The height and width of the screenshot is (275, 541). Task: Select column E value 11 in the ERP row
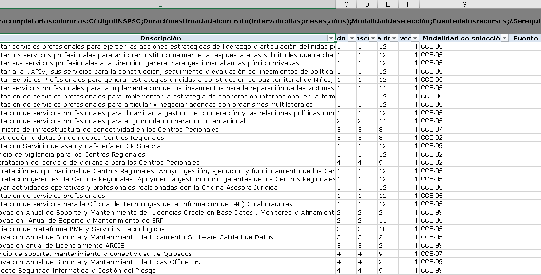[388, 220]
